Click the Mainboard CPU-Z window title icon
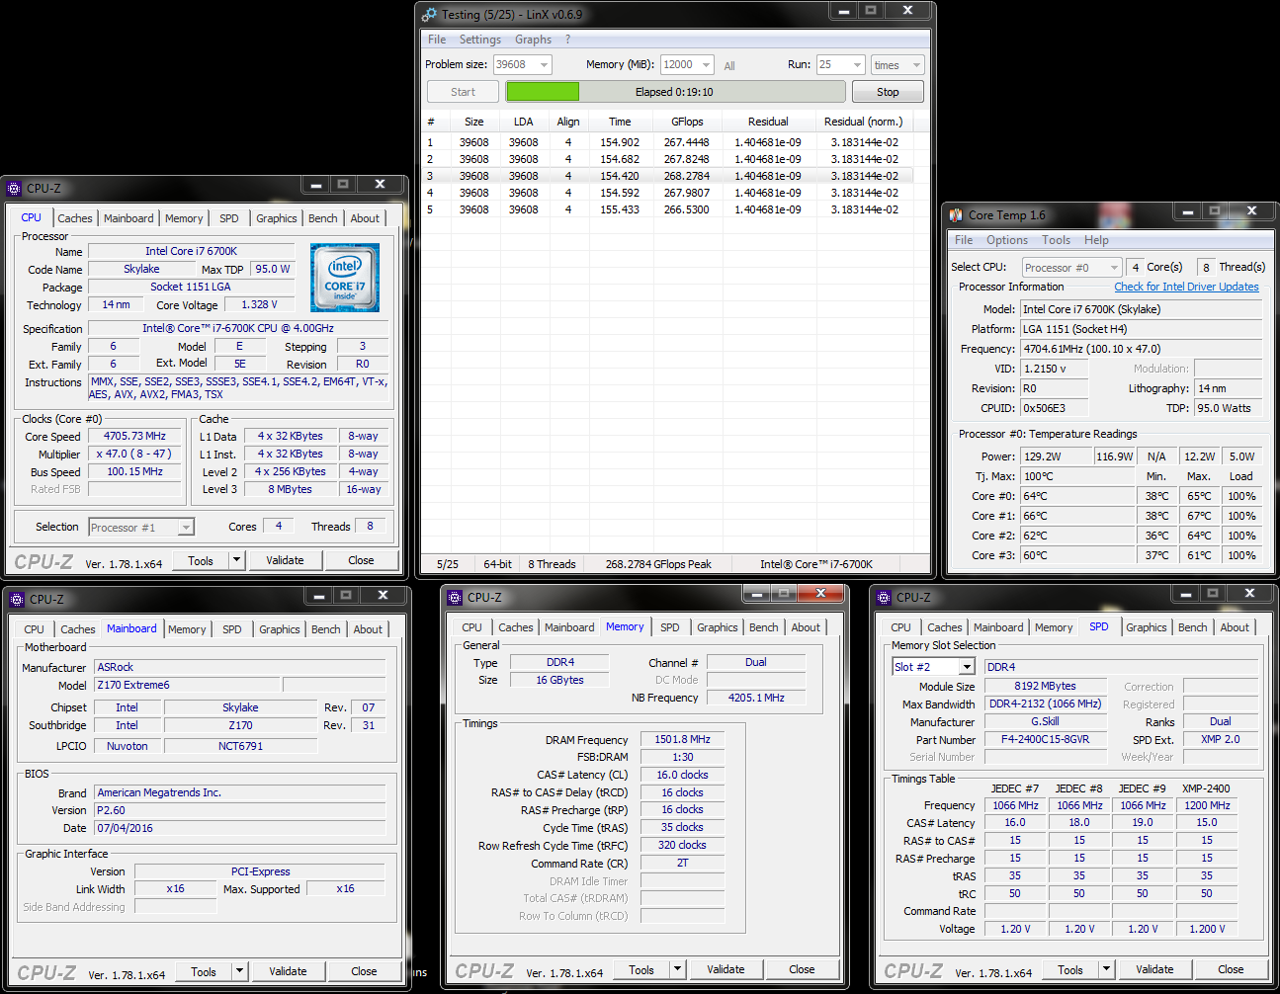This screenshot has width=1280, height=994. coord(16,600)
